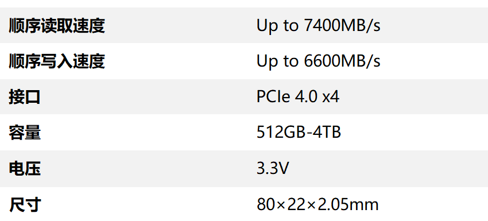Screen dimensions: 488x221
Task: Click the 容量 label
Action: (25, 133)
